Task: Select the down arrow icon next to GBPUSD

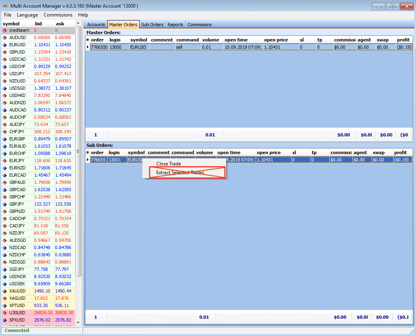Action: pos(4,52)
